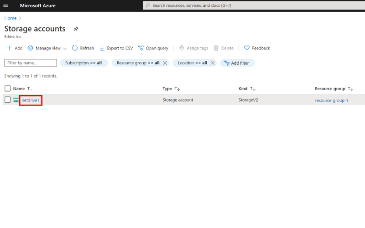Viewport: 365px width, 228px height.
Task: Click the Feedback heart icon
Action: point(247,48)
